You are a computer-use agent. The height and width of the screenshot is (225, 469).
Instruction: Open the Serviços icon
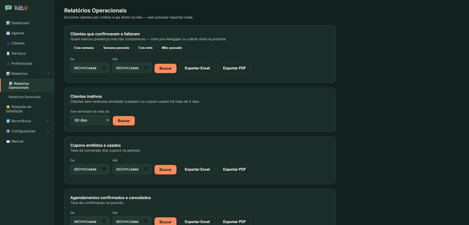(x=8, y=53)
